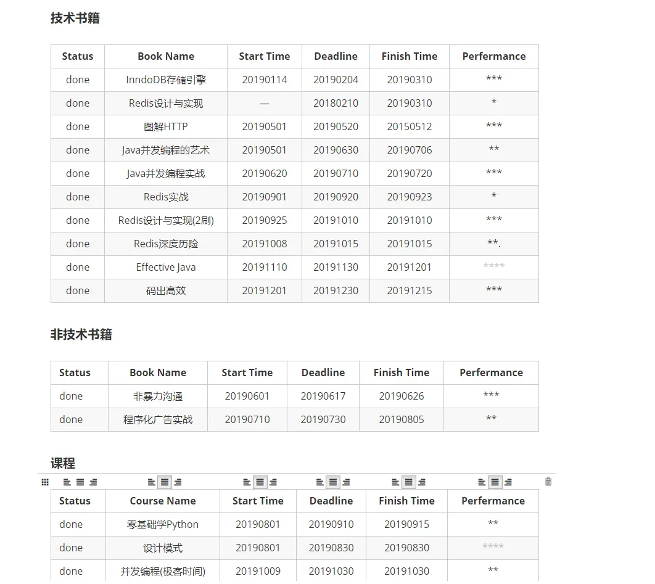The width and height of the screenshot is (655, 584).
Task: Right-align the Deadline column in 课程 table
Action: (346, 482)
